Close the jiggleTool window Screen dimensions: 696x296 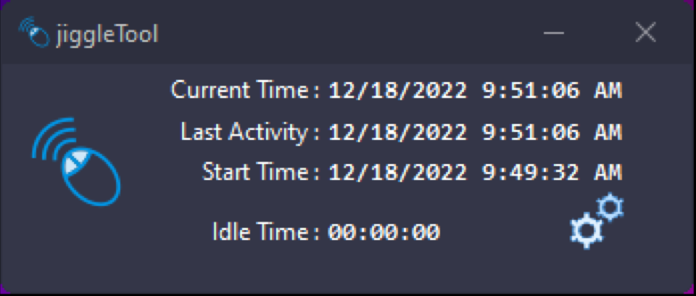(x=645, y=33)
